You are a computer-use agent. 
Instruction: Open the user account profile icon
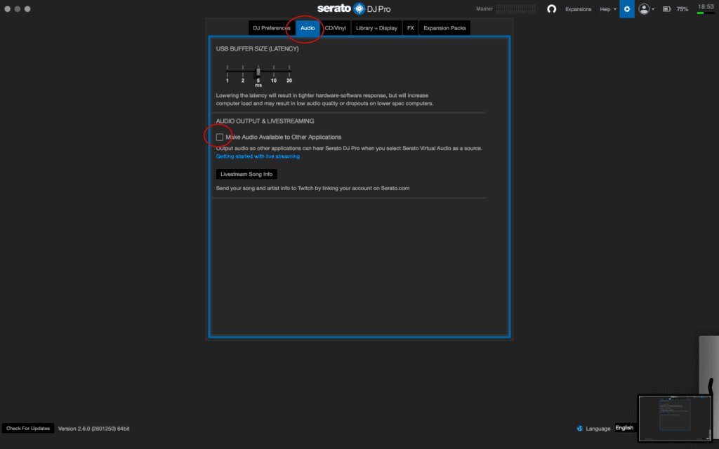[x=644, y=8]
